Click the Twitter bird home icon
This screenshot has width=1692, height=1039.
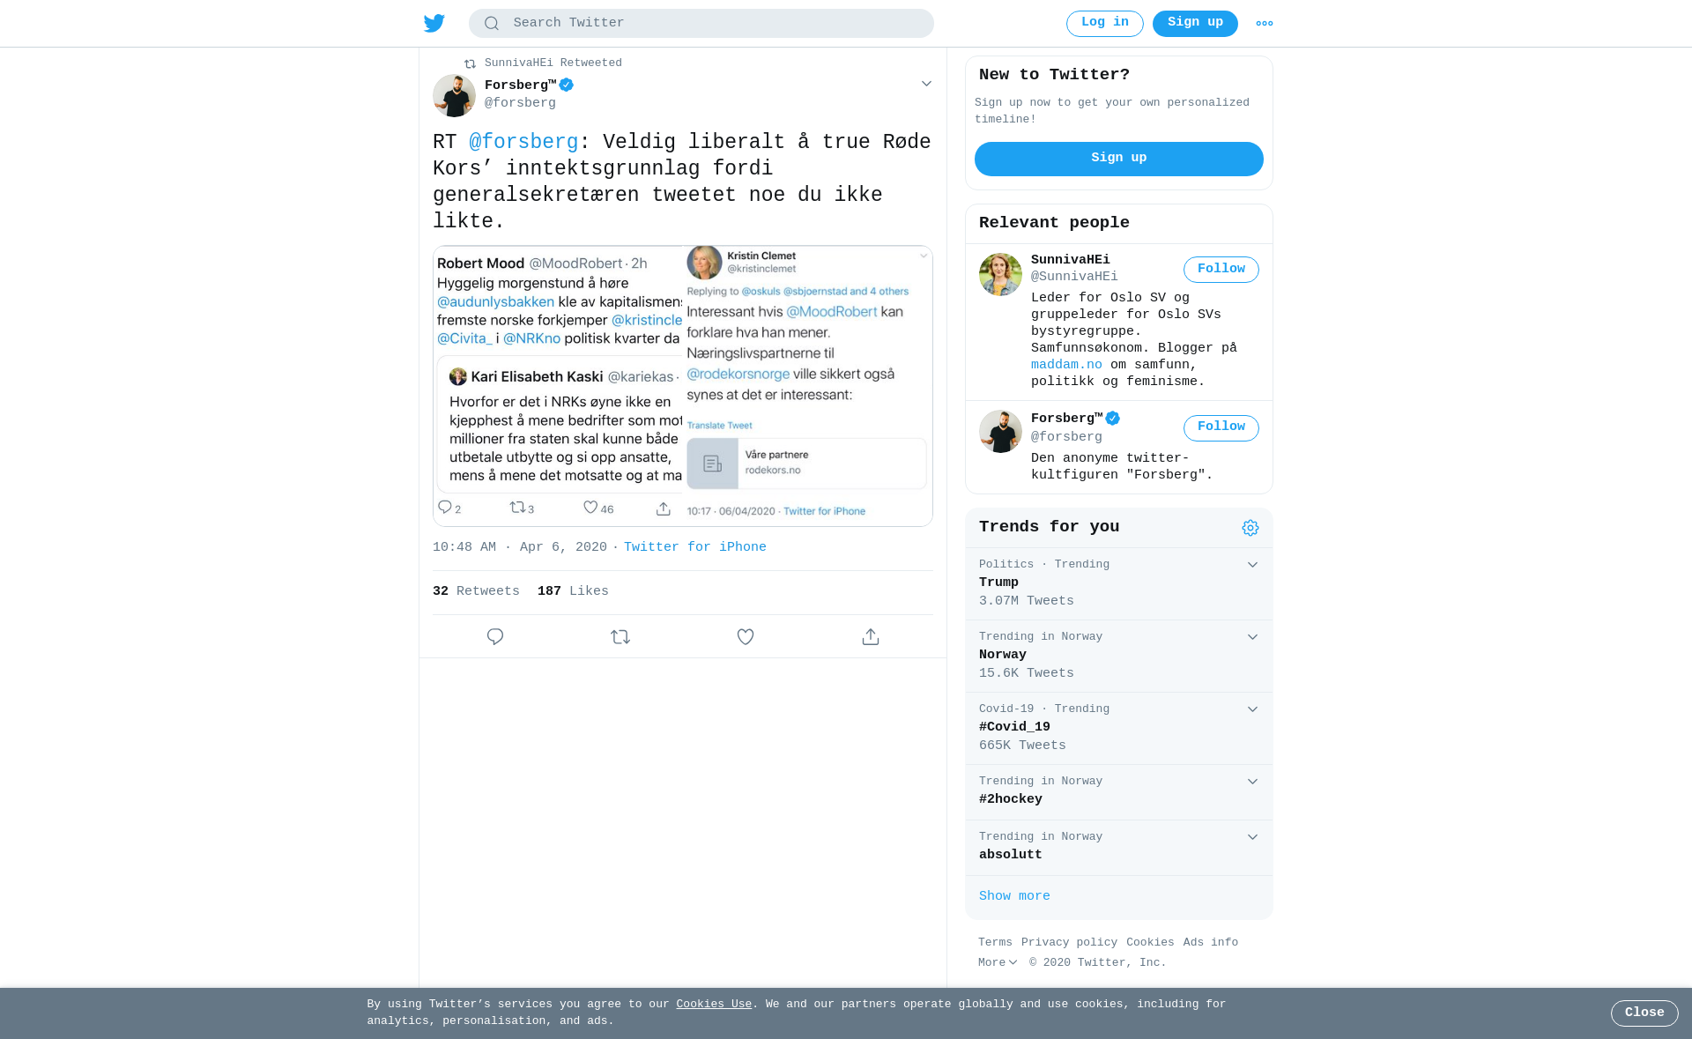click(434, 23)
